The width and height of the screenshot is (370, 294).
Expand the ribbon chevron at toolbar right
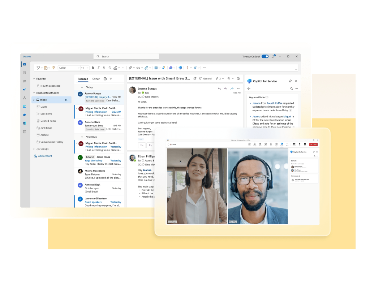(296, 69)
